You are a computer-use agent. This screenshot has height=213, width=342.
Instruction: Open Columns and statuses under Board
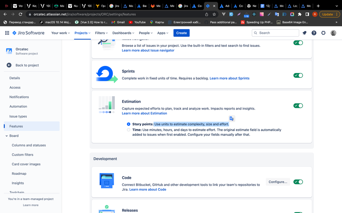(x=29, y=145)
